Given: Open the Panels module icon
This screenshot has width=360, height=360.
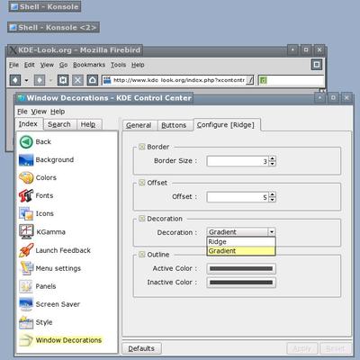Looking at the screenshot, I should [x=26, y=286].
